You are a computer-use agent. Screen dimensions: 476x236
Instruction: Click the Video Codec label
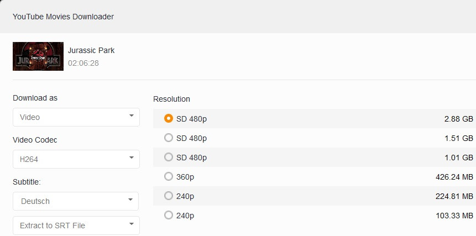35,140
